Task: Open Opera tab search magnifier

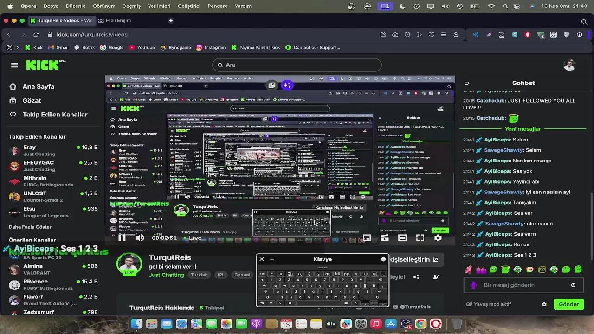Action: [584, 21]
